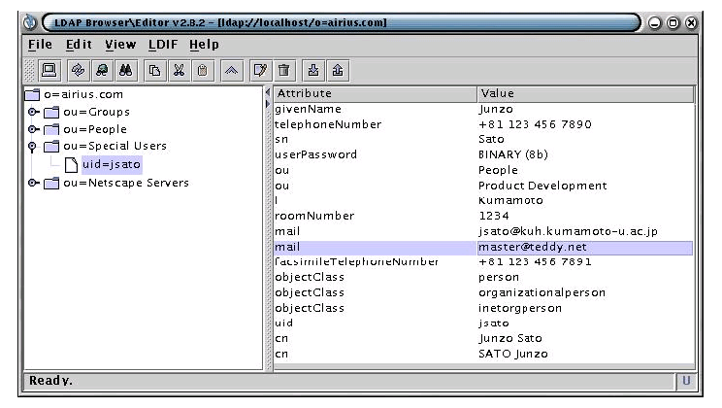The width and height of the screenshot is (722, 408).
Task: Collapse the ou=Special Users node
Action: pos(32,147)
